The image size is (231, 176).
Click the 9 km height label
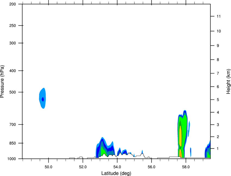click(218, 46)
